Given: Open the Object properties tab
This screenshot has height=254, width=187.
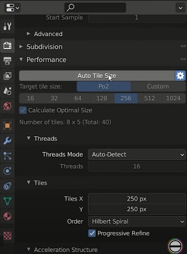Looking at the screenshot, I should (7, 125).
